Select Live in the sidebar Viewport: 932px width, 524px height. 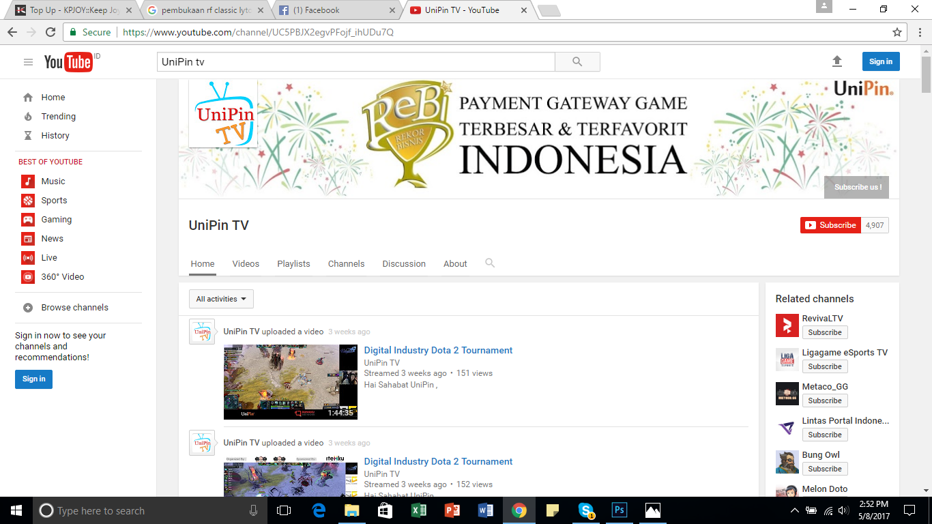pos(49,258)
